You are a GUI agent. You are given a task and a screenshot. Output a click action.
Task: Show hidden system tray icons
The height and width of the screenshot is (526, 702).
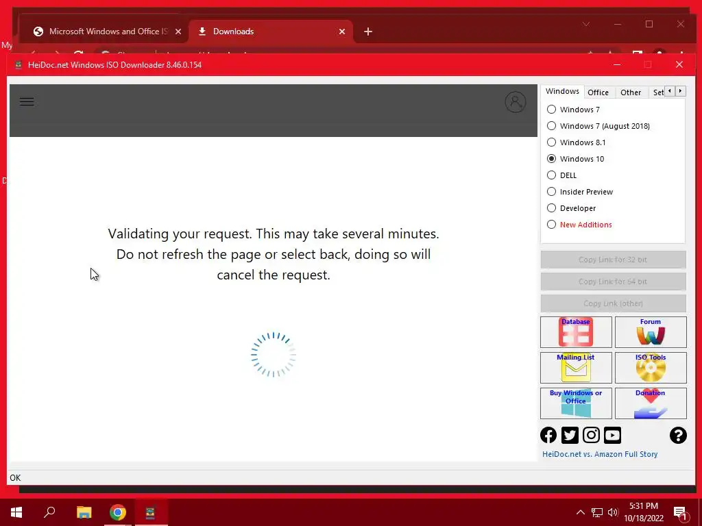coord(580,512)
